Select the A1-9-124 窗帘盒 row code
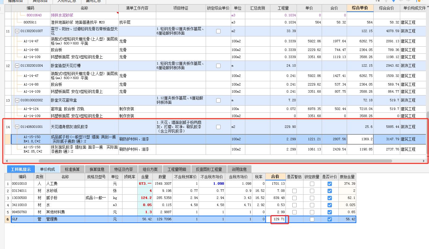Viewport: 429px width, 249px height. [31, 109]
